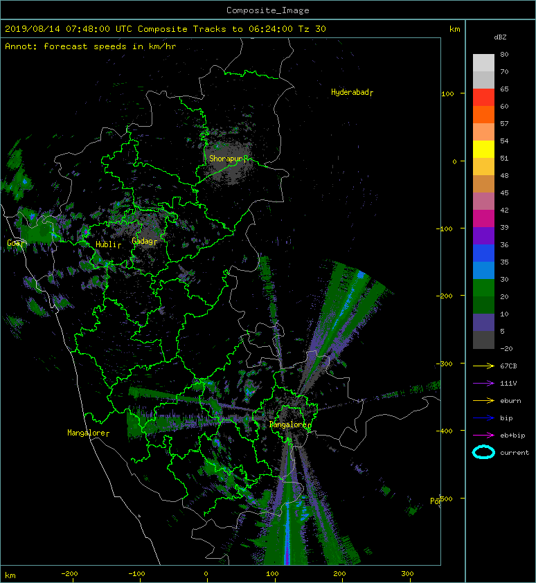Click the 39 dBZ scale value
This screenshot has height=583, width=536.
(x=504, y=228)
